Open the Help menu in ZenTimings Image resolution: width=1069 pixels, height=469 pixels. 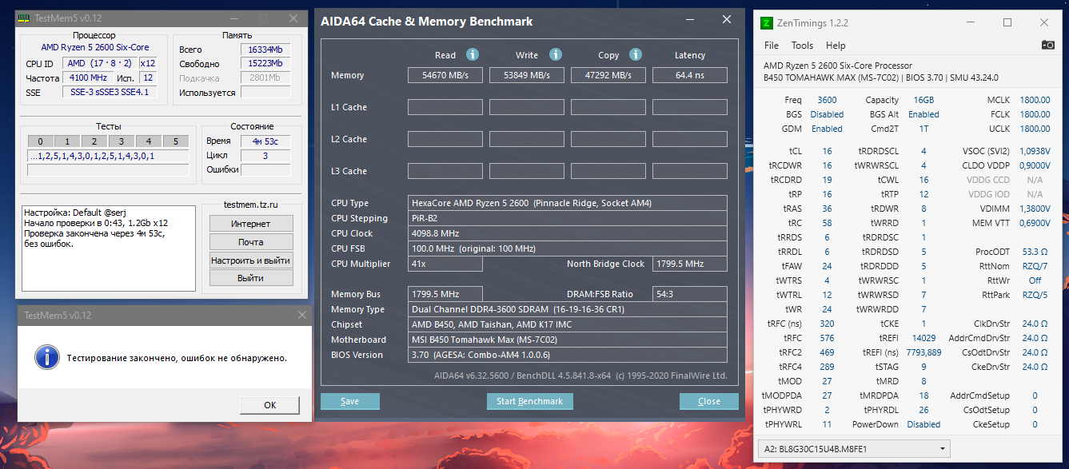[836, 46]
